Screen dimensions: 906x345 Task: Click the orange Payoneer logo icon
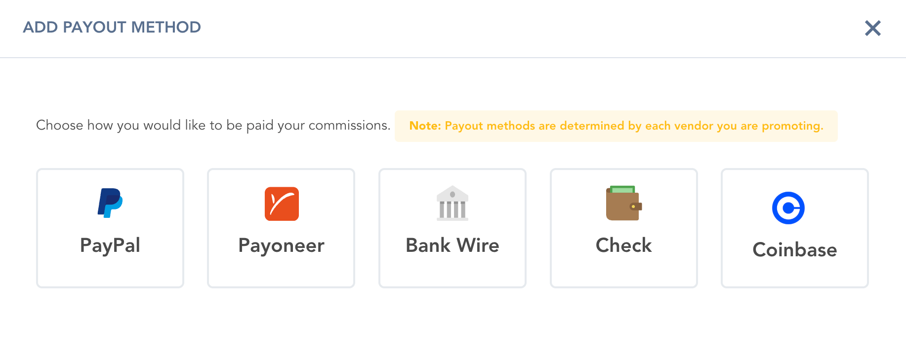point(282,204)
